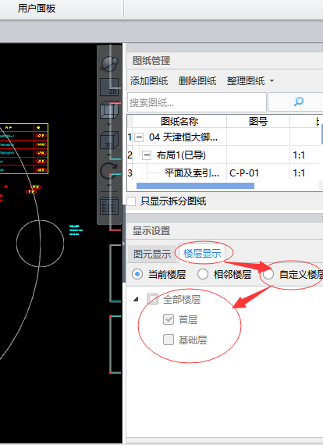Switch to 楼层显示 tab
This screenshot has width=323, height=445.
tap(202, 253)
